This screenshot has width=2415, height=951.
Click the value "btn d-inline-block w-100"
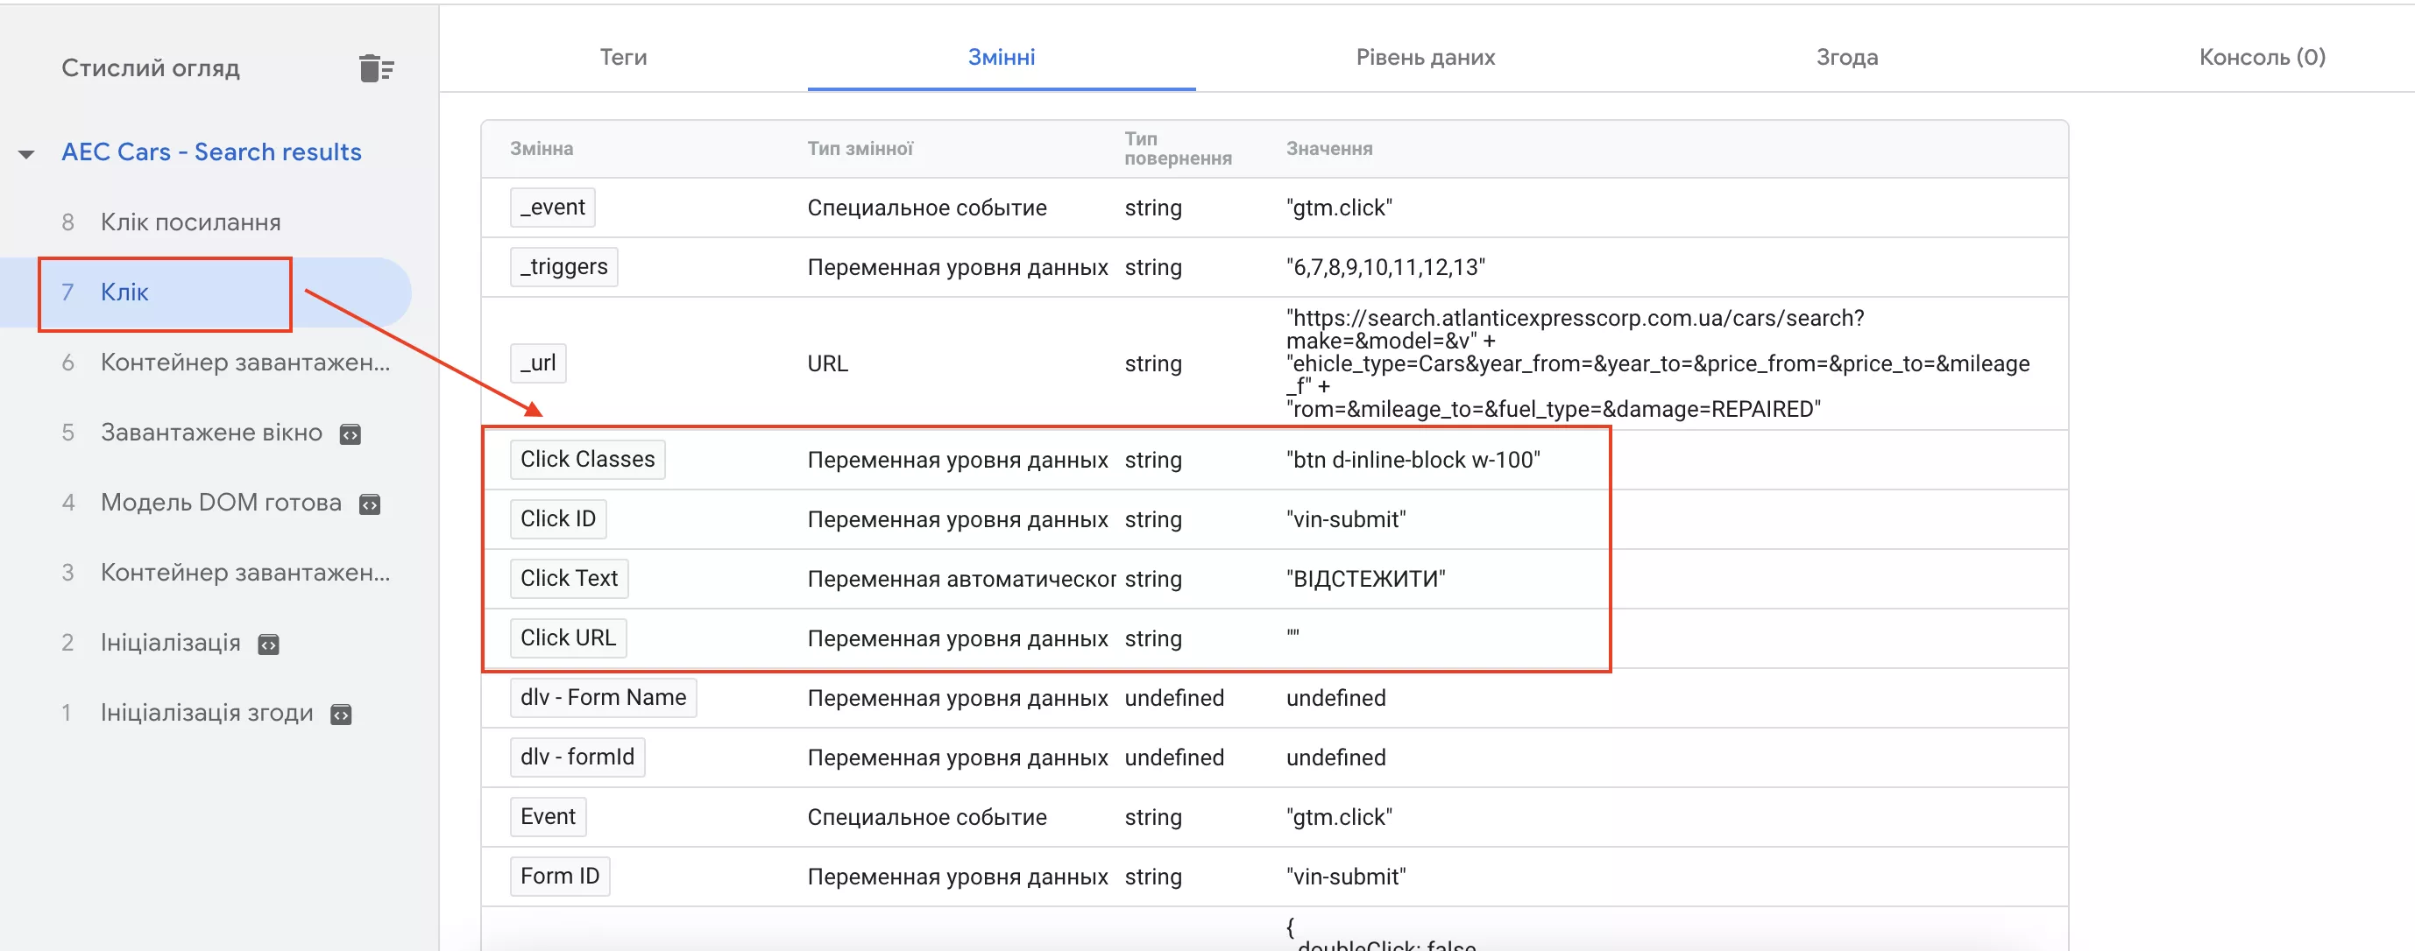tap(1413, 460)
